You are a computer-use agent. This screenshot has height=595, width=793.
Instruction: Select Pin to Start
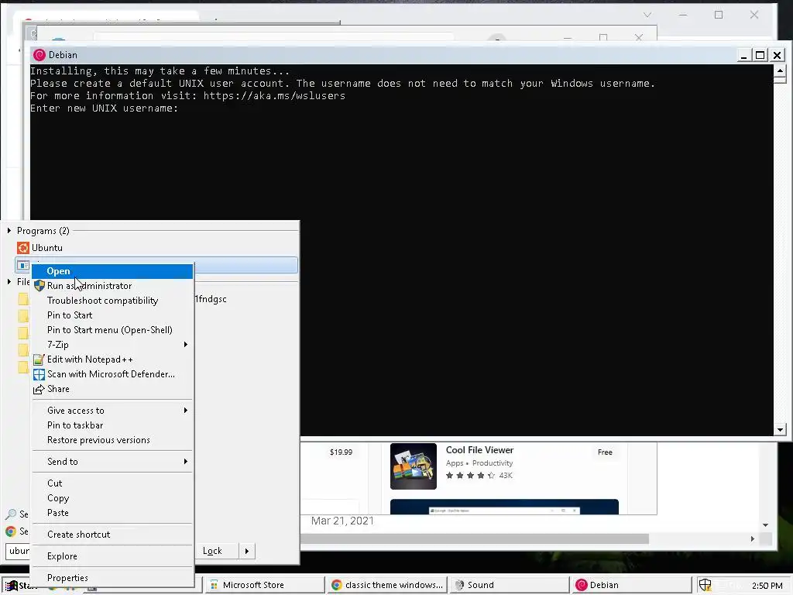point(112,315)
